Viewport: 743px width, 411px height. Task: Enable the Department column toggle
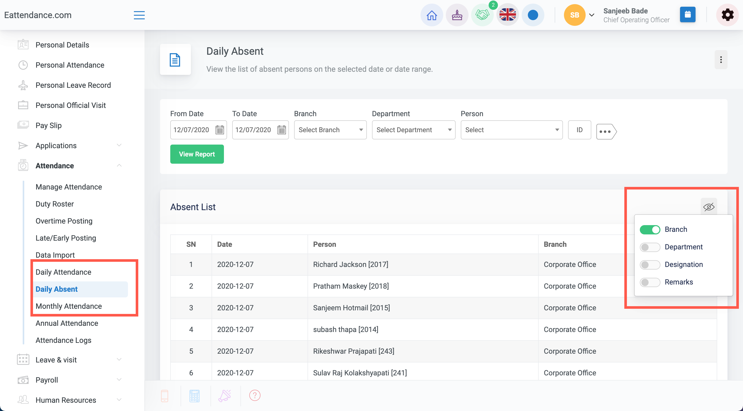650,247
